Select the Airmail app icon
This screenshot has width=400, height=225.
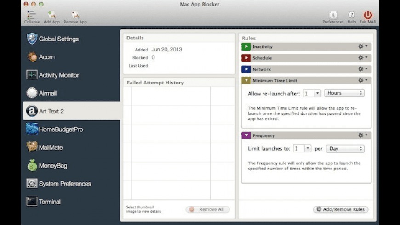(32, 93)
